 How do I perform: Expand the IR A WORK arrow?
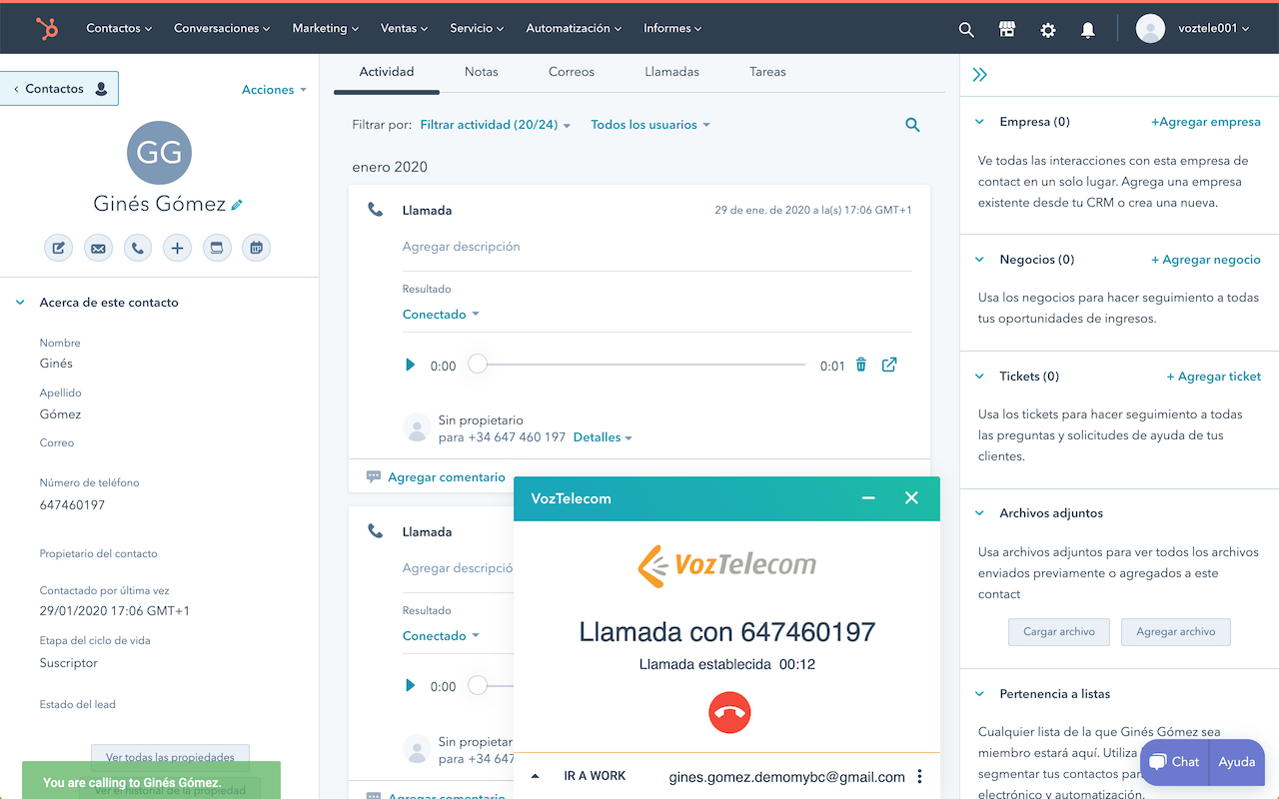point(535,776)
